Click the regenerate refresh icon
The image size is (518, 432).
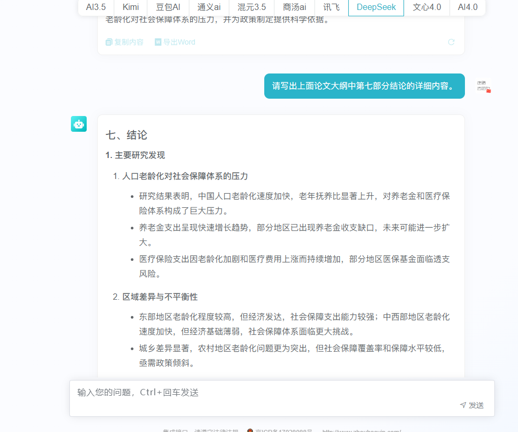click(x=451, y=43)
